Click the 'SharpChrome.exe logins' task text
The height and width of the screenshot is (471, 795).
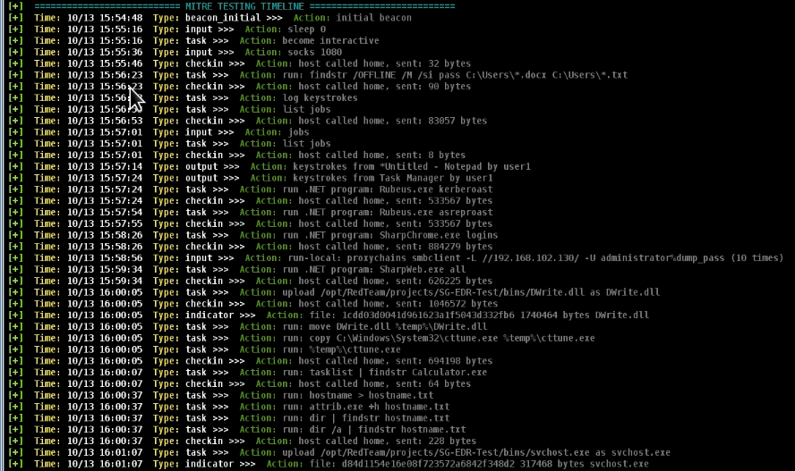coord(439,235)
